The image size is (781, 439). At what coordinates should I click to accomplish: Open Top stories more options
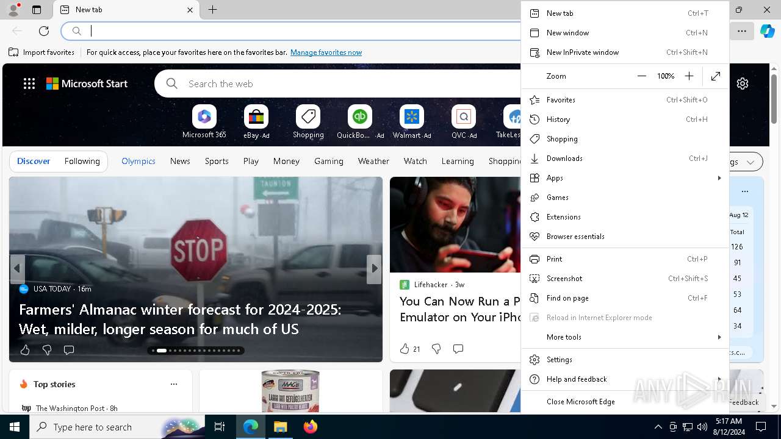coord(174,384)
